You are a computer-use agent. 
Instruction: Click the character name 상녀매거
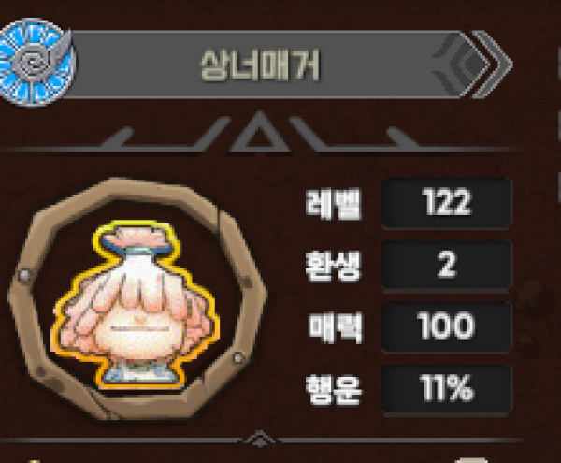click(x=260, y=65)
